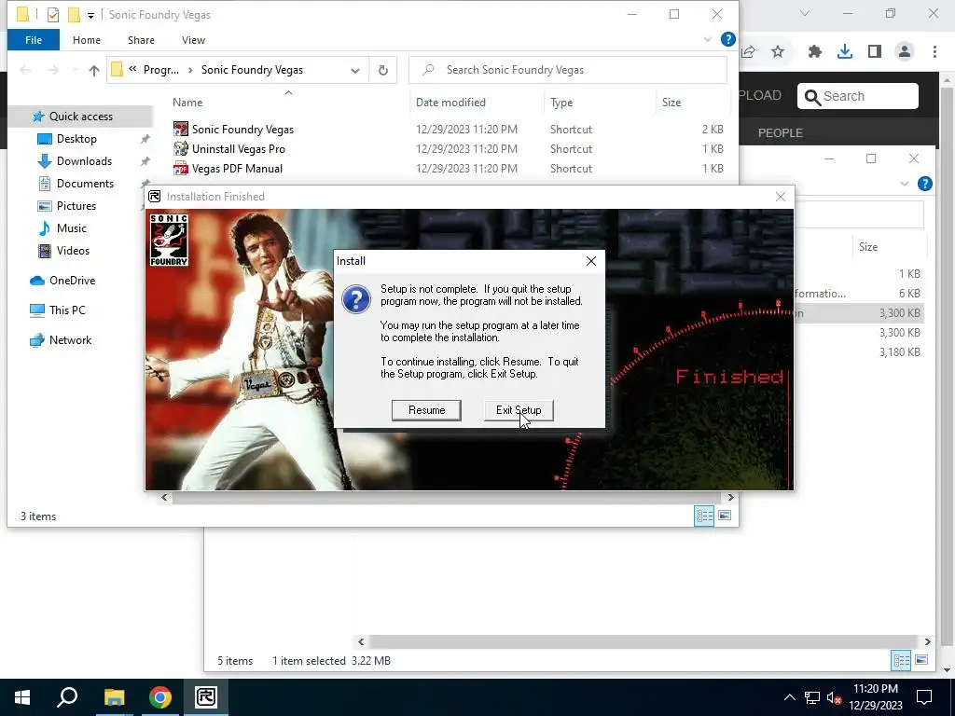Click the blue question mark icon in Install dialog
The image size is (955, 716).
click(356, 299)
